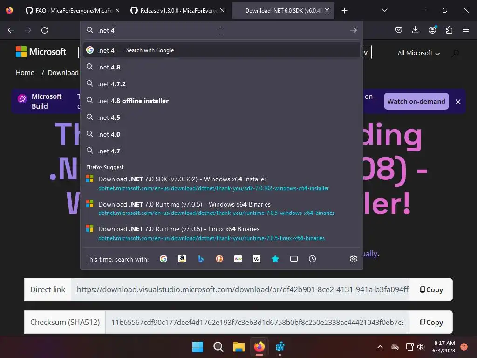
Task: Go to the typed address with arrow button
Action: pyautogui.click(x=353, y=30)
